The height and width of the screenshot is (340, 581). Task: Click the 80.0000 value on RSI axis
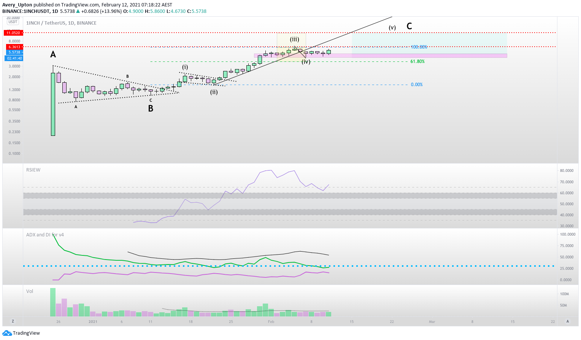coord(567,171)
